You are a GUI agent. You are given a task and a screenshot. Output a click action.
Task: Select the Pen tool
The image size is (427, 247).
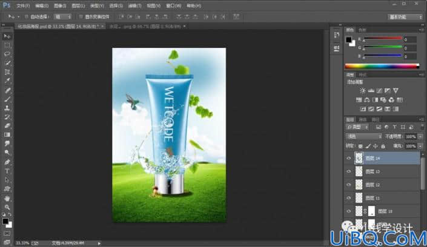[x=7, y=162]
